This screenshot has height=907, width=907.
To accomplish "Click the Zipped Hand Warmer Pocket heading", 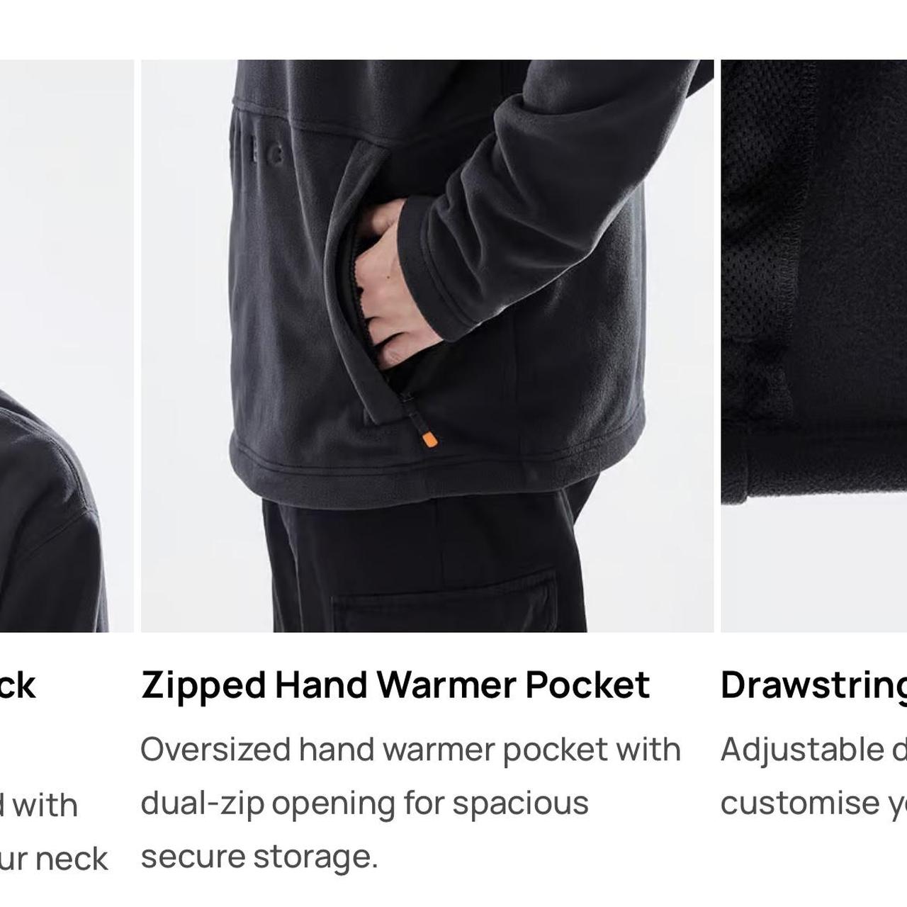I will (x=395, y=685).
